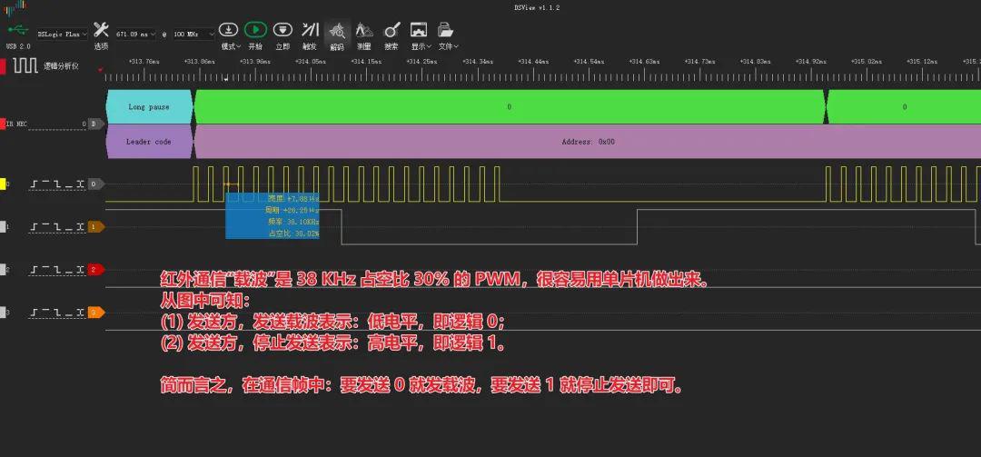The width and height of the screenshot is (981, 457).
Task: Click the yellow channel 0 color swatch
Action: tap(2, 184)
